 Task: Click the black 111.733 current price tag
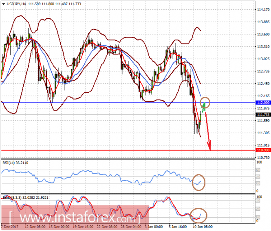tap(263, 115)
